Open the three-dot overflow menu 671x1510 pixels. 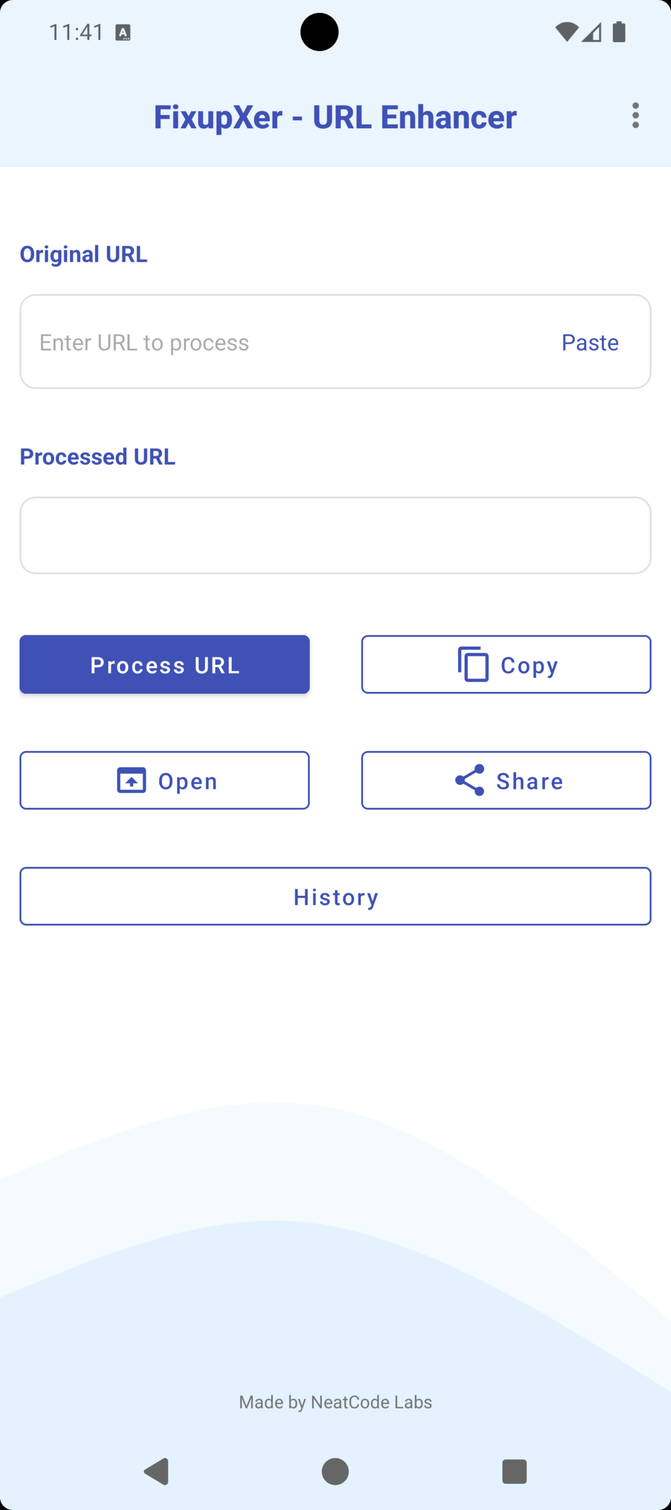click(x=636, y=116)
